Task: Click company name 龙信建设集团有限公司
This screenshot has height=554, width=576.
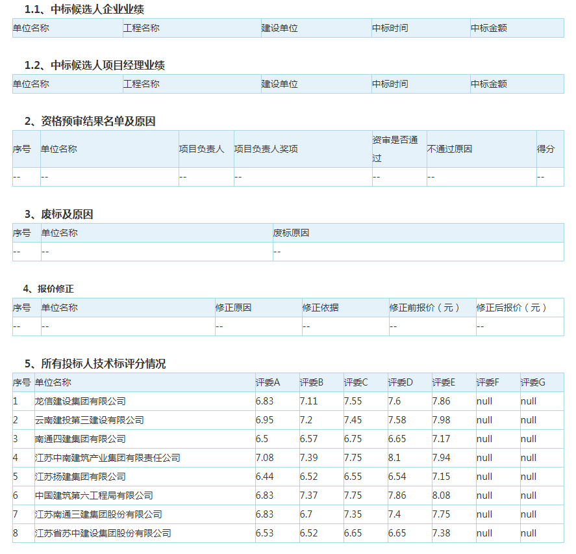Action: pyautogui.click(x=80, y=401)
